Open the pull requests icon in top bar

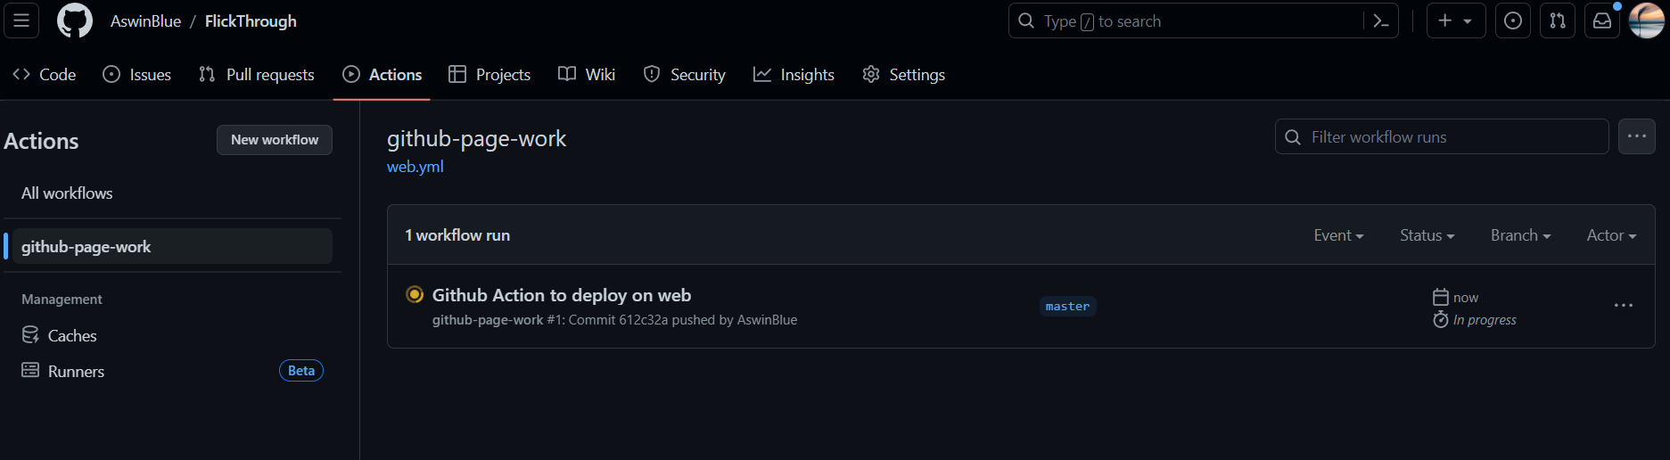[1558, 21]
